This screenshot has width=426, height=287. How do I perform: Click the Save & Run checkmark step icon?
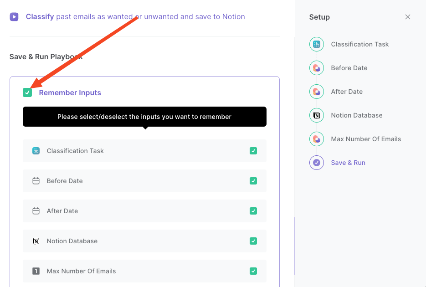pos(317,163)
